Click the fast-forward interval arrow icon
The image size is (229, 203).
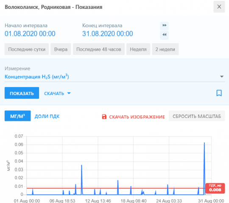tap(164, 25)
